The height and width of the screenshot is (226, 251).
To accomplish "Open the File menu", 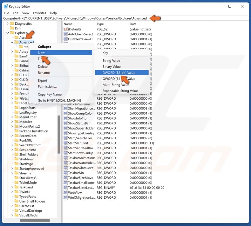I will point(6,13).
